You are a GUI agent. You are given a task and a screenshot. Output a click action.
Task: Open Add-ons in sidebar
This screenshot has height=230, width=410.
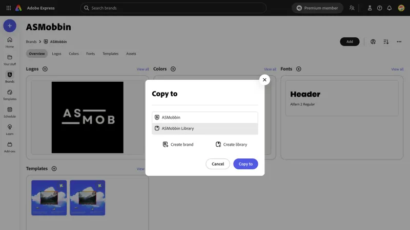[x=10, y=147]
